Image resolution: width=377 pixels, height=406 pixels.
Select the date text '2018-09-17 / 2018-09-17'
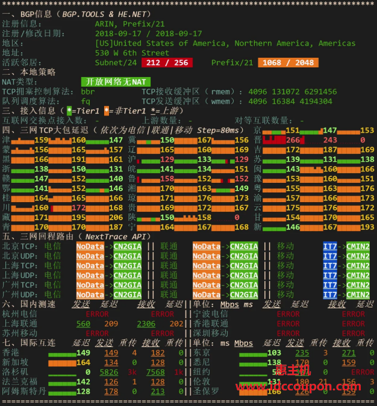(148, 34)
